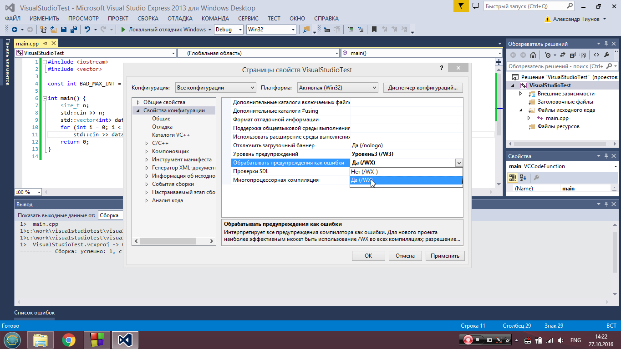The width and height of the screenshot is (621, 349).
Task: Click the Alphabetical sort icon in Properties panel
Action: (523, 177)
